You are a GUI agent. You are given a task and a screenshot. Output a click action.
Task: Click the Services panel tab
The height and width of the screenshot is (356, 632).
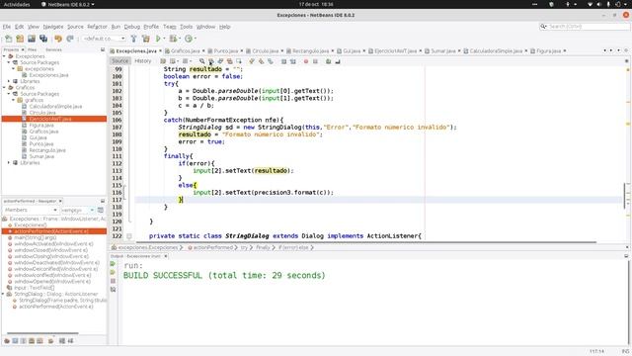click(53, 49)
